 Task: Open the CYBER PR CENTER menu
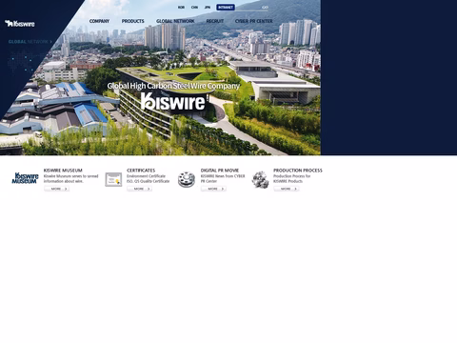point(254,21)
